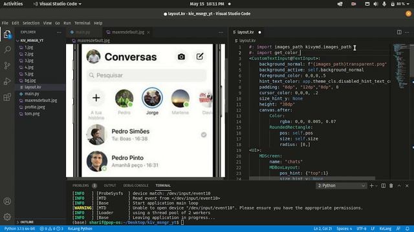
Task: Open notifications bell in status bar
Action: (408, 229)
